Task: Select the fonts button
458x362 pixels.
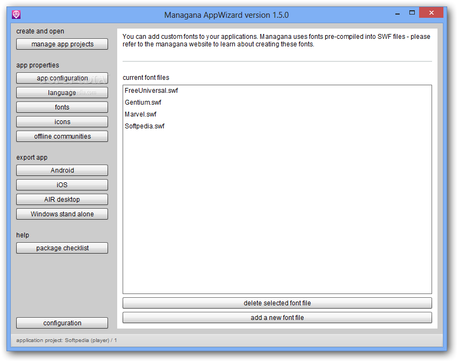Action: tap(62, 107)
